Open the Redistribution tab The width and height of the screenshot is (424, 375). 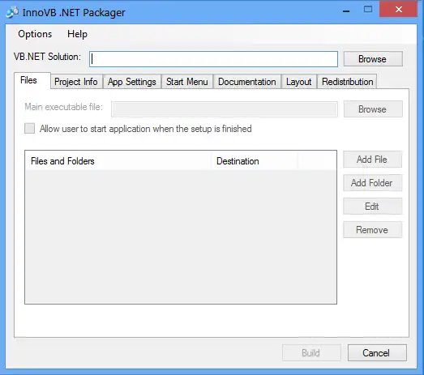point(347,82)
